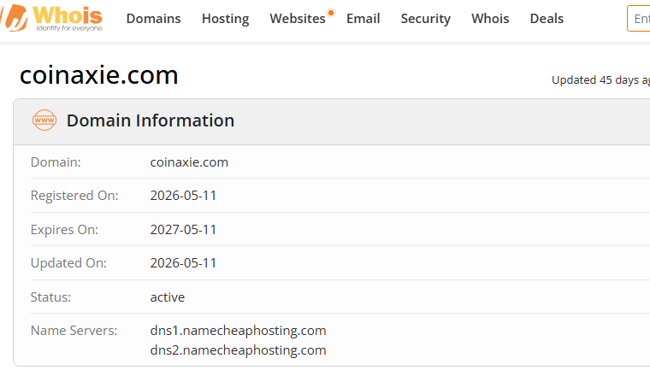Go to the Whois nav item

(490, 19)
